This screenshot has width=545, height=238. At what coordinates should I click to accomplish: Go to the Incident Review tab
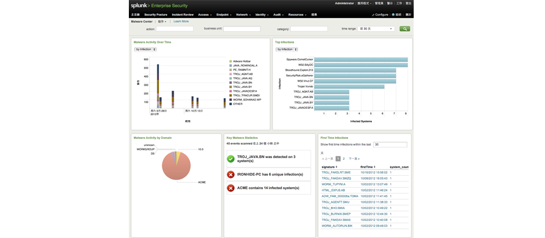182,15
